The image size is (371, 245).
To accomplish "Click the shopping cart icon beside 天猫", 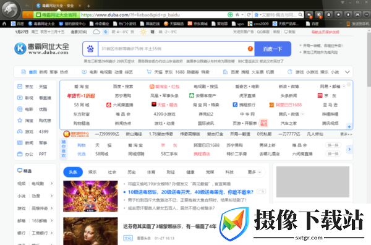I will 149,72.
